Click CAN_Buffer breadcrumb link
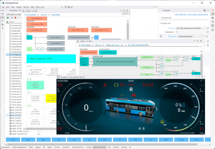 [56, 15]
